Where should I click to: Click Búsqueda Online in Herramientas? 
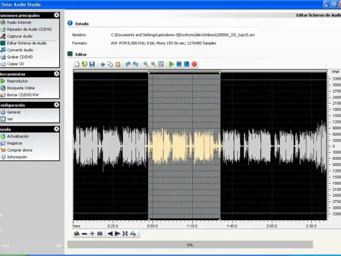(x=21, y=88)
